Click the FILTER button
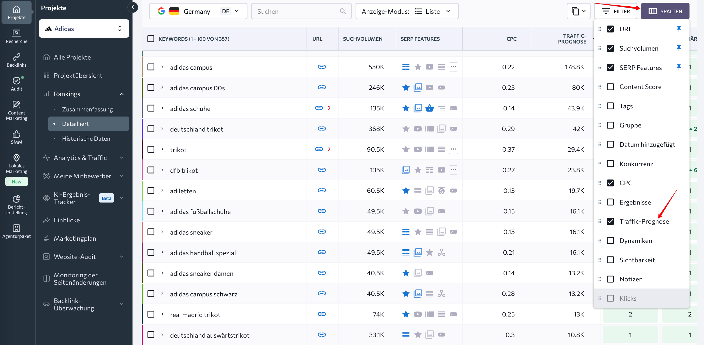704x345 pixels. pyautogui.click(x=615, y=11)
